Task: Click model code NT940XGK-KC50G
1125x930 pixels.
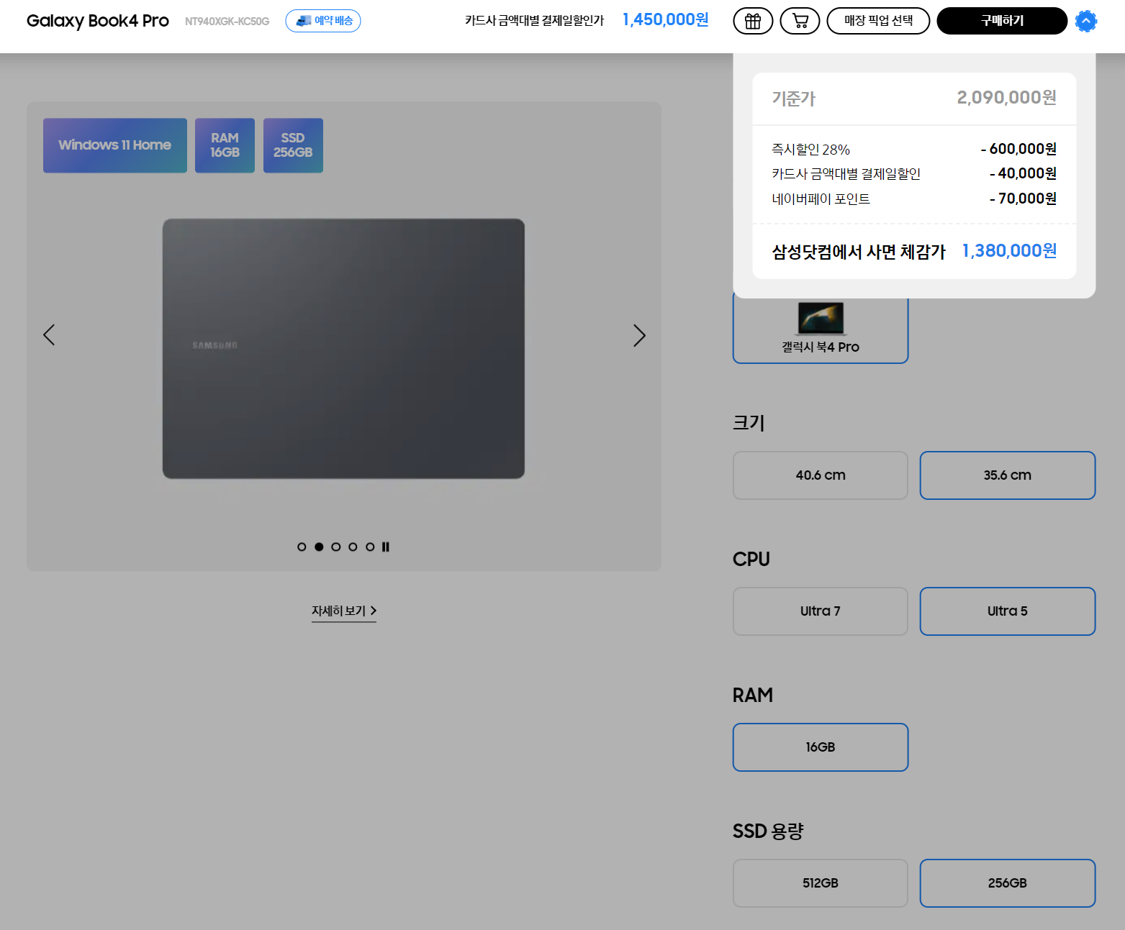Action: tap(227, 22)
